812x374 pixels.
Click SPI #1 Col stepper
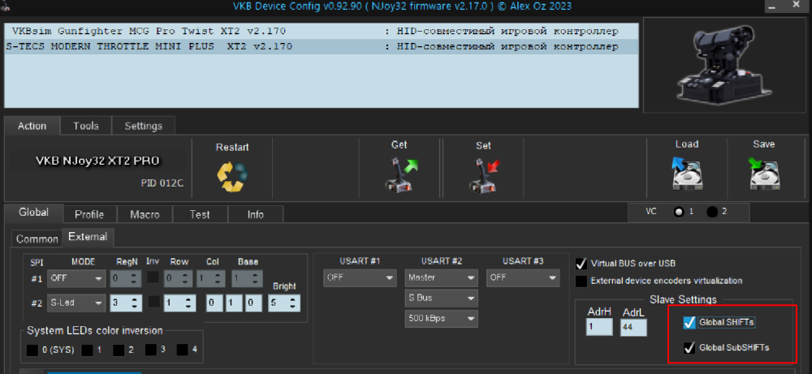pyautogui.click(x=211, y=278)
